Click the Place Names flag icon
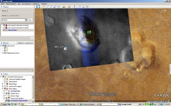The width and height of the screenshot is (171, 106). pyautogui.click(x=7, y=81)
